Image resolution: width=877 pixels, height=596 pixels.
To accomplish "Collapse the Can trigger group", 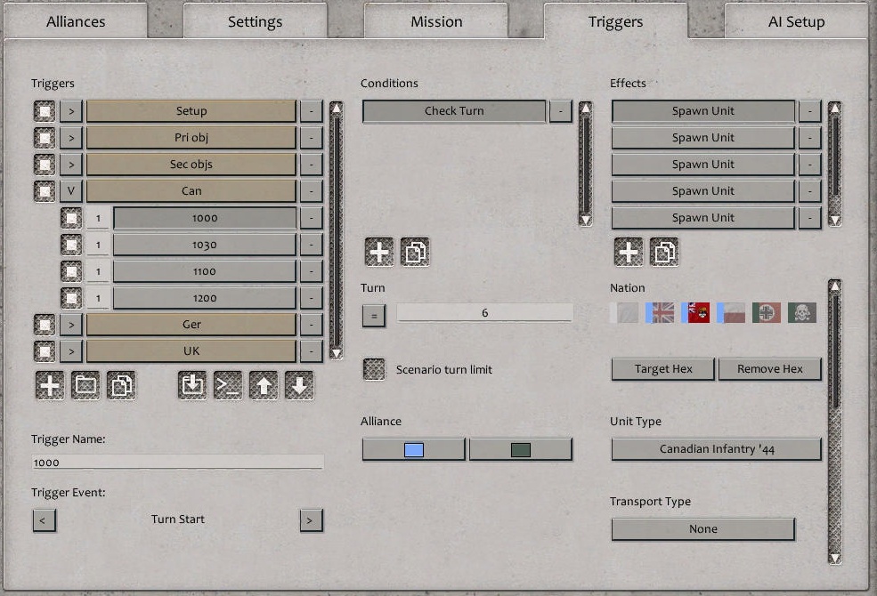I will click(x=71, y=190).
